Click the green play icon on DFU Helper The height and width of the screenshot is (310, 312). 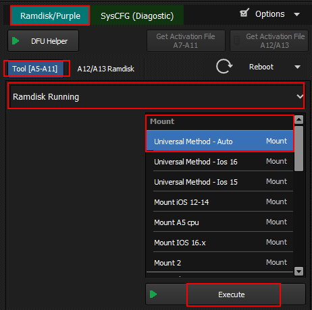click(x=16, y=41)
